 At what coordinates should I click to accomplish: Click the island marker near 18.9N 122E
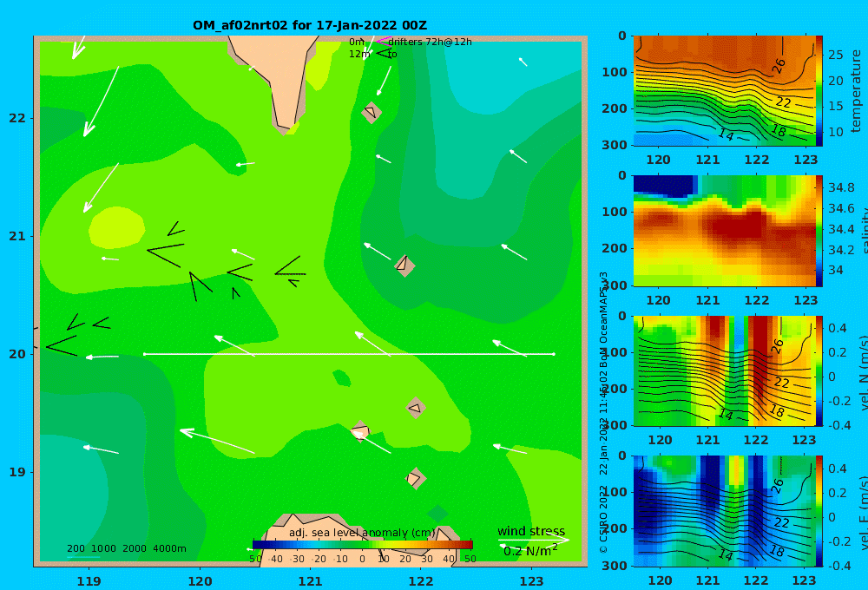415,479
